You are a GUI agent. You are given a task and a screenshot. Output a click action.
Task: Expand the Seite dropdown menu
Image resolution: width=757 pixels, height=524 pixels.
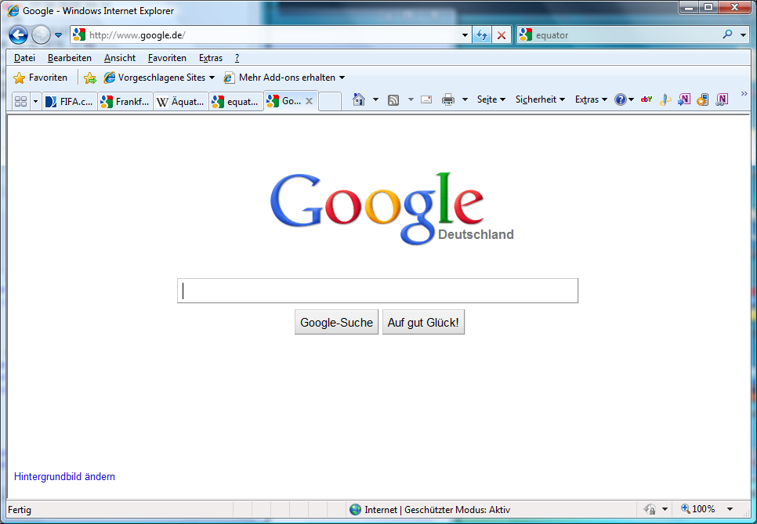click(491, 99)
